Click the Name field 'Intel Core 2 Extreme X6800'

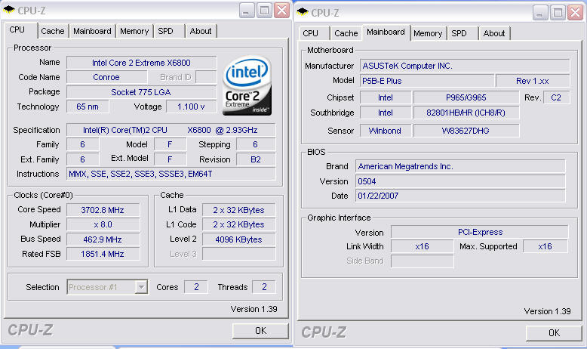(x=142, y=63)
